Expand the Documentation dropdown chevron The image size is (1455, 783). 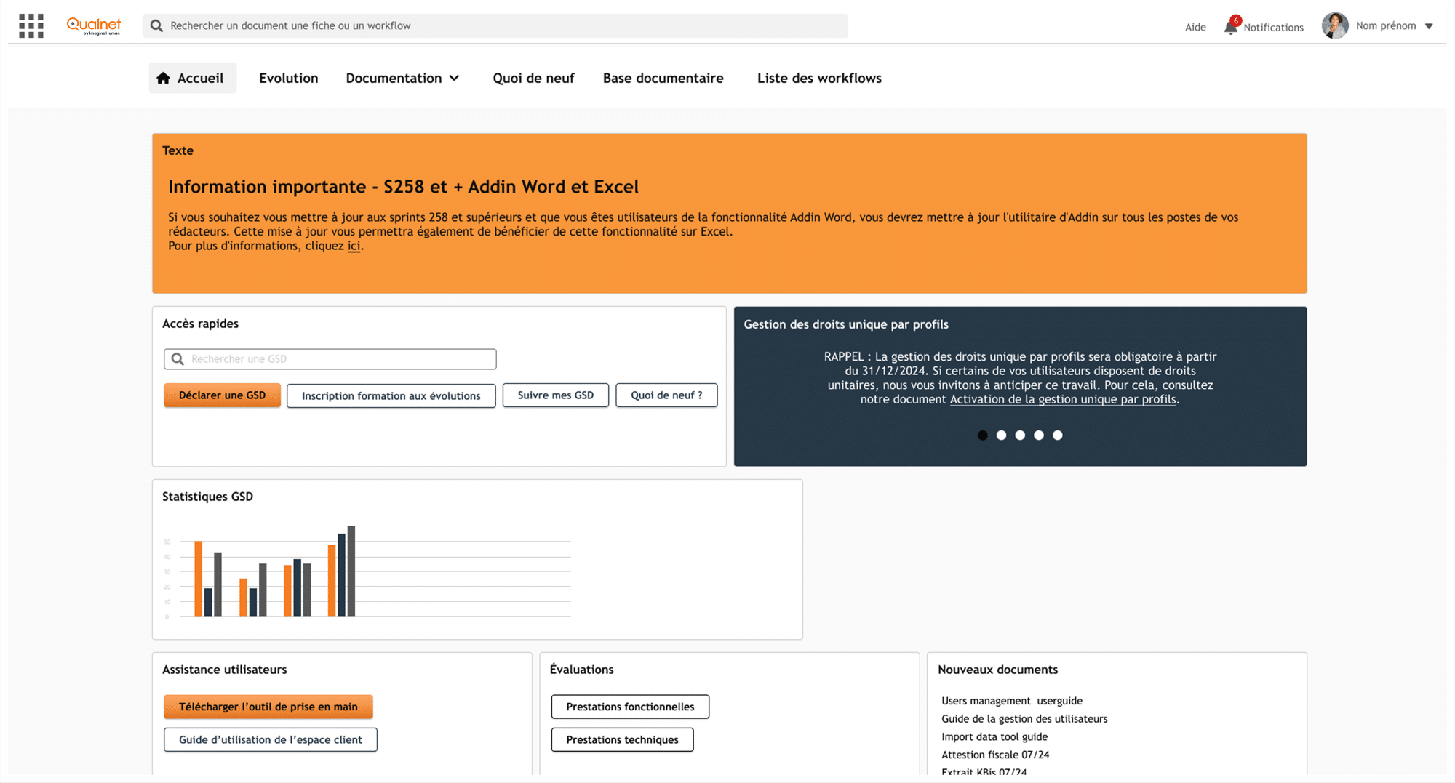[454, 78]
